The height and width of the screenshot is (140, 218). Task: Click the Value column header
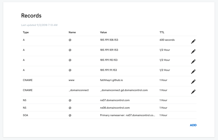[x=103, y=32]
